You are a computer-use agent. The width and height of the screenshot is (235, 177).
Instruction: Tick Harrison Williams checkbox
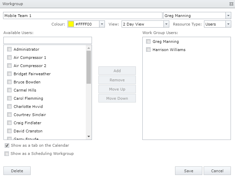point(148,50)
